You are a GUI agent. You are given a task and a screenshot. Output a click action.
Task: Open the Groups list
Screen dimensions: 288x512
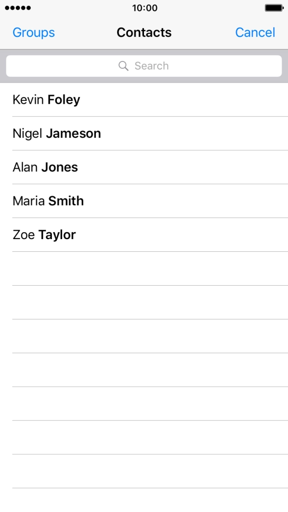34,32
